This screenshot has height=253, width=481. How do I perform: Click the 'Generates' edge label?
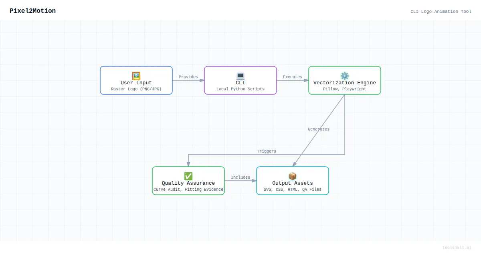319,129
